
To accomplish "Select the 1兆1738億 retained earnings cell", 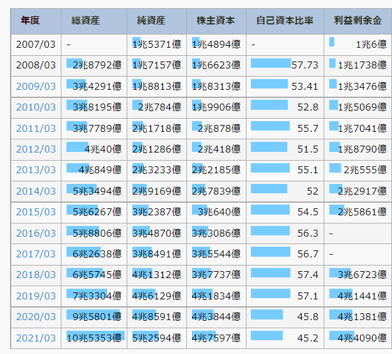I will pyautogui.click(x=358, y=65).
